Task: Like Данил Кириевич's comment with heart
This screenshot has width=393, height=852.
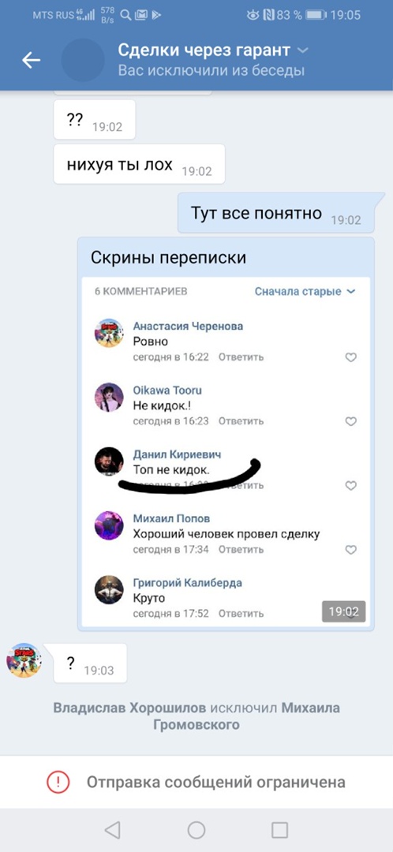Action: (x=351, y=485)
